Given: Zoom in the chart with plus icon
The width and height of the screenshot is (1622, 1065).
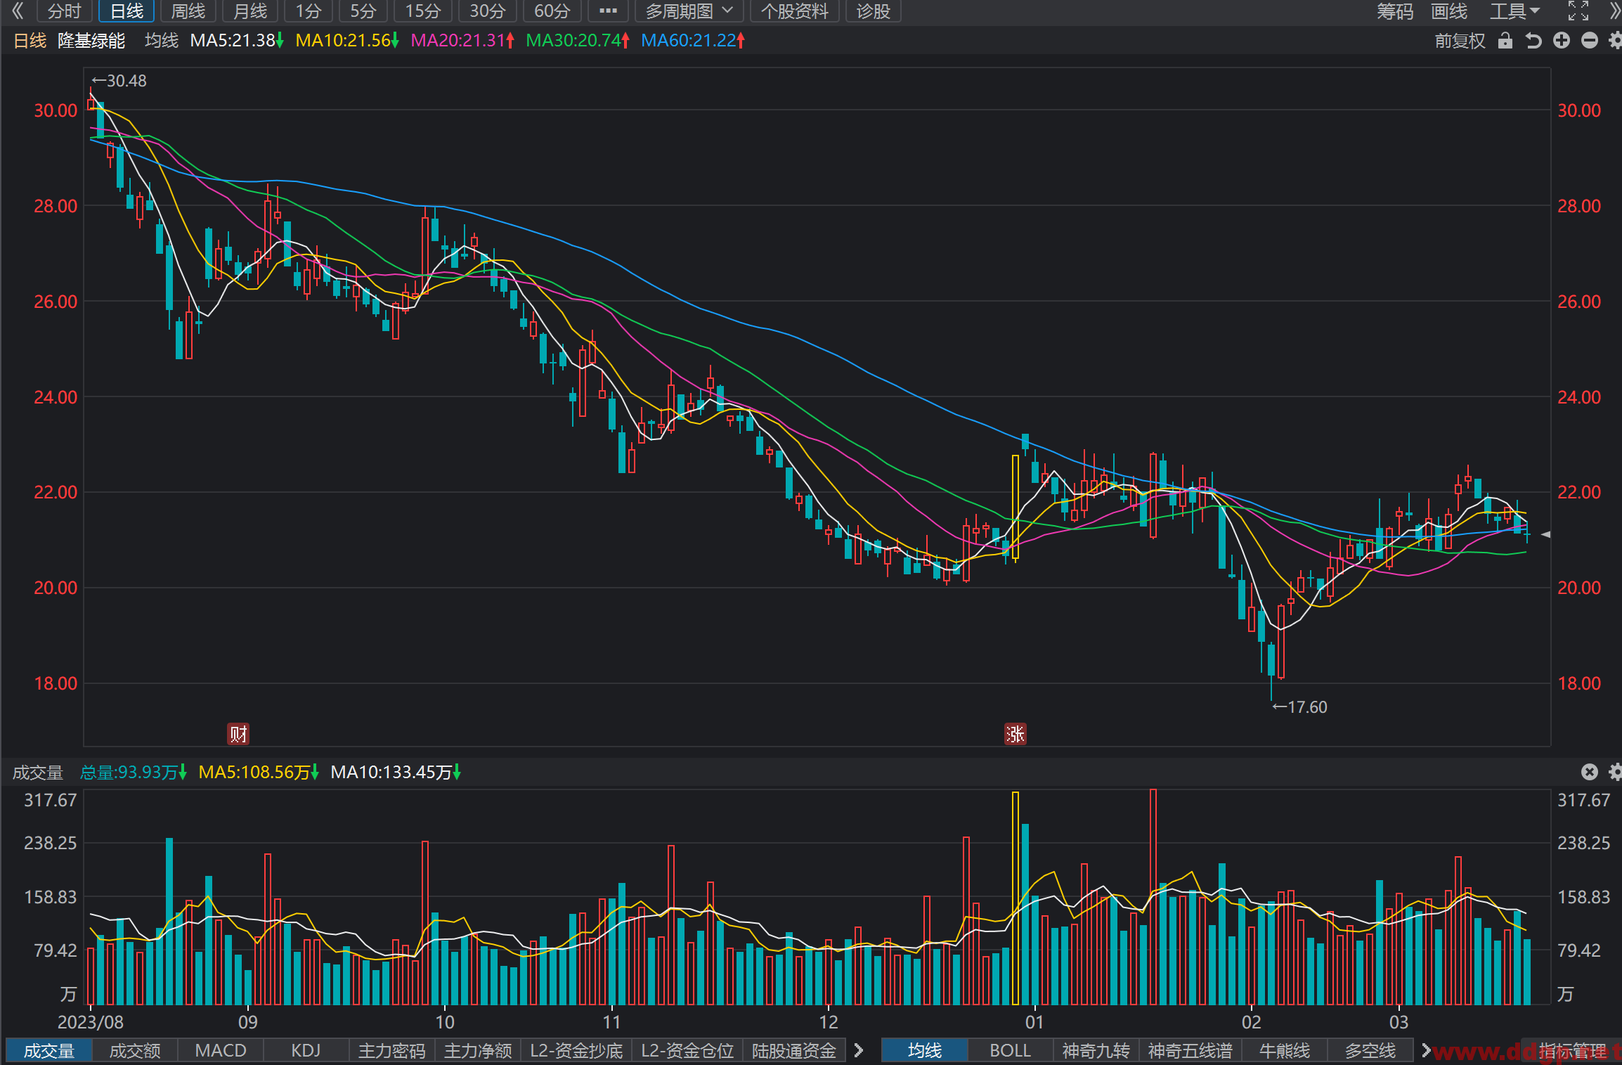Looking at the screenshot, I should click(1562, 41).
